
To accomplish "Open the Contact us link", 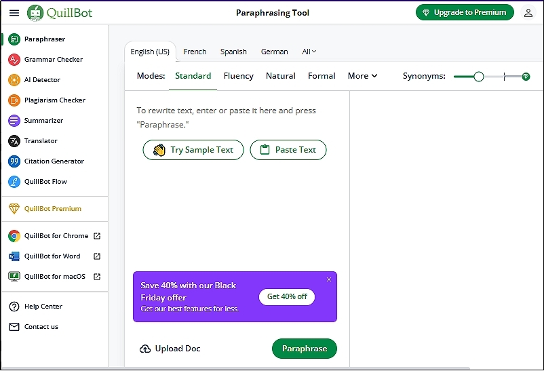I will pos(41,327).
